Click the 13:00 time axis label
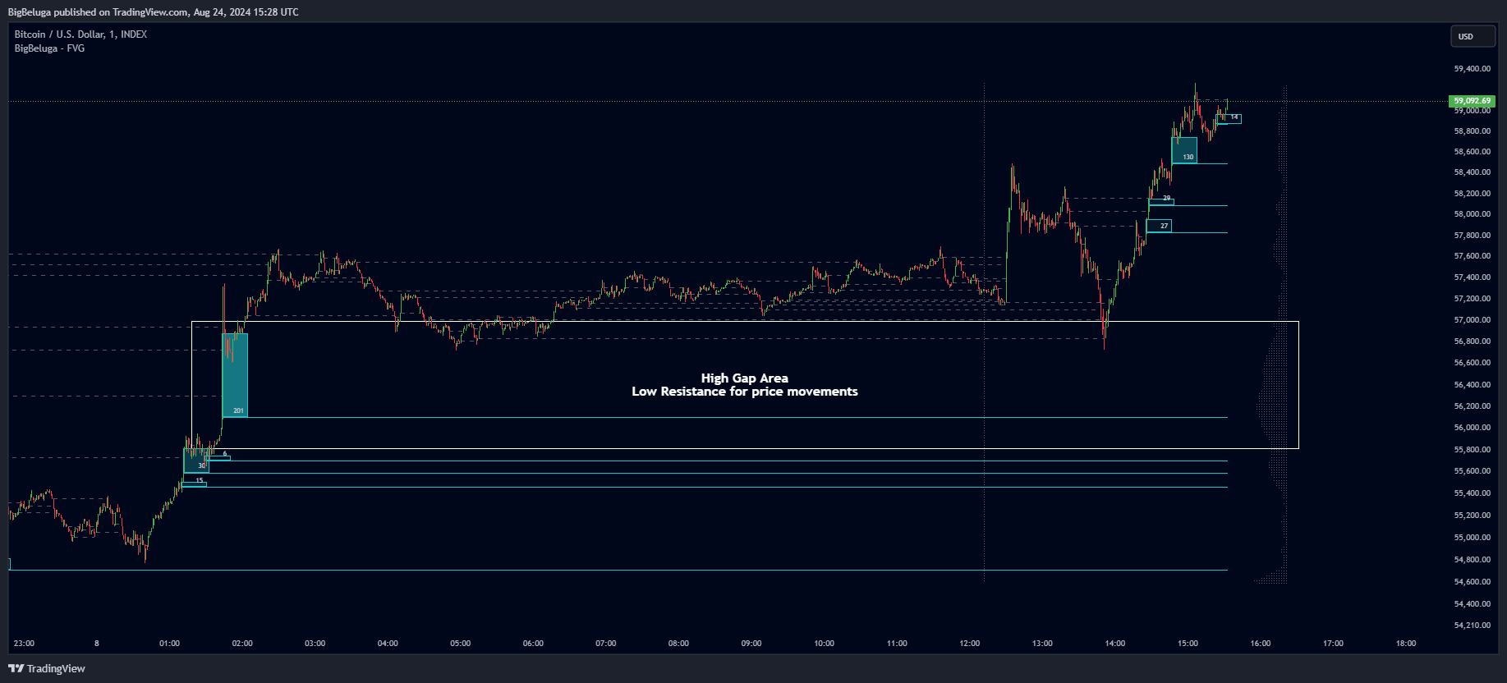 click(x=1042, y=644)
